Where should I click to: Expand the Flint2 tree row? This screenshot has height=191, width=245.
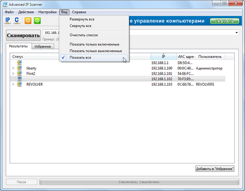tap(13, 73)
